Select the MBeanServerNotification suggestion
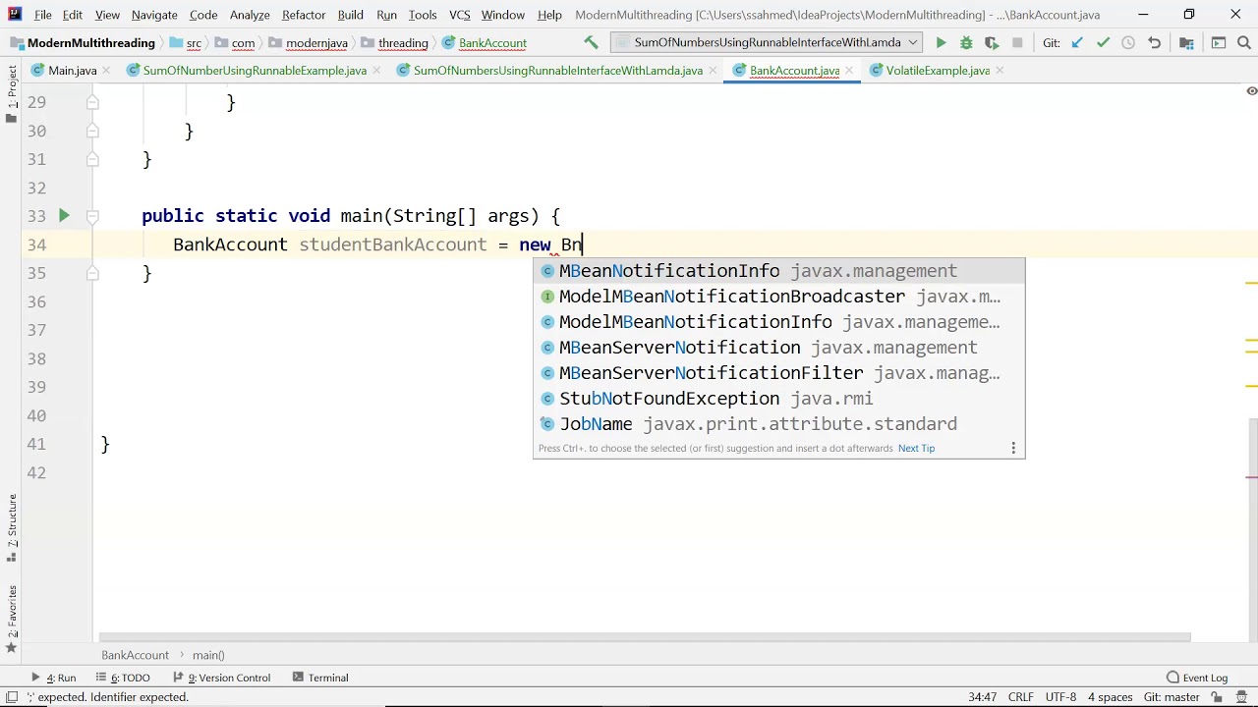The image size is (1258, 707). pos(779,348)
